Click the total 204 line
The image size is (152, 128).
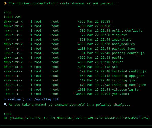[x=12, y=17]
